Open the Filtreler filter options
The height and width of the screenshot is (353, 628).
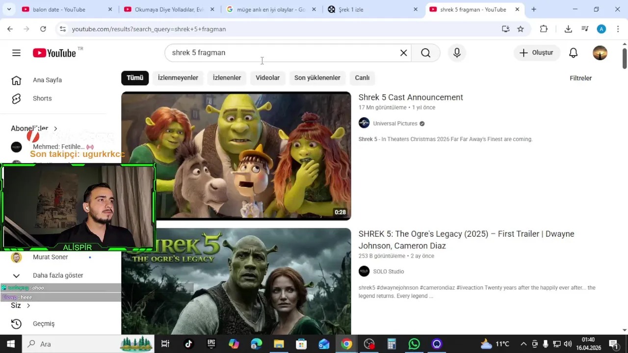pyautogui.click(x=580, y=78)
